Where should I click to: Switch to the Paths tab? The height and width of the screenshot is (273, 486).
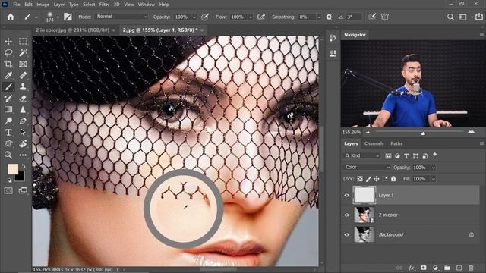(396, 143)
